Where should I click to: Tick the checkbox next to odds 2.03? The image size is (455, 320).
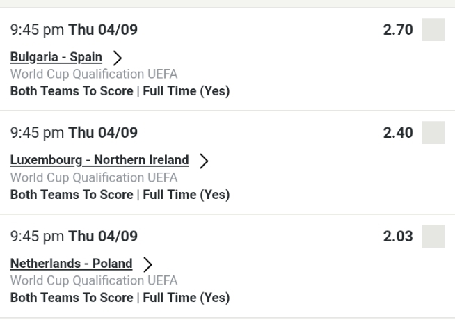433,236
